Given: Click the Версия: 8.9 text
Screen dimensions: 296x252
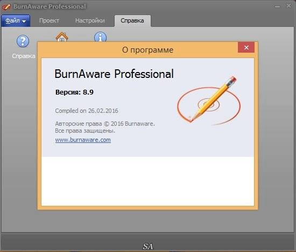Looking at the screenshot, I should [74, 92].
